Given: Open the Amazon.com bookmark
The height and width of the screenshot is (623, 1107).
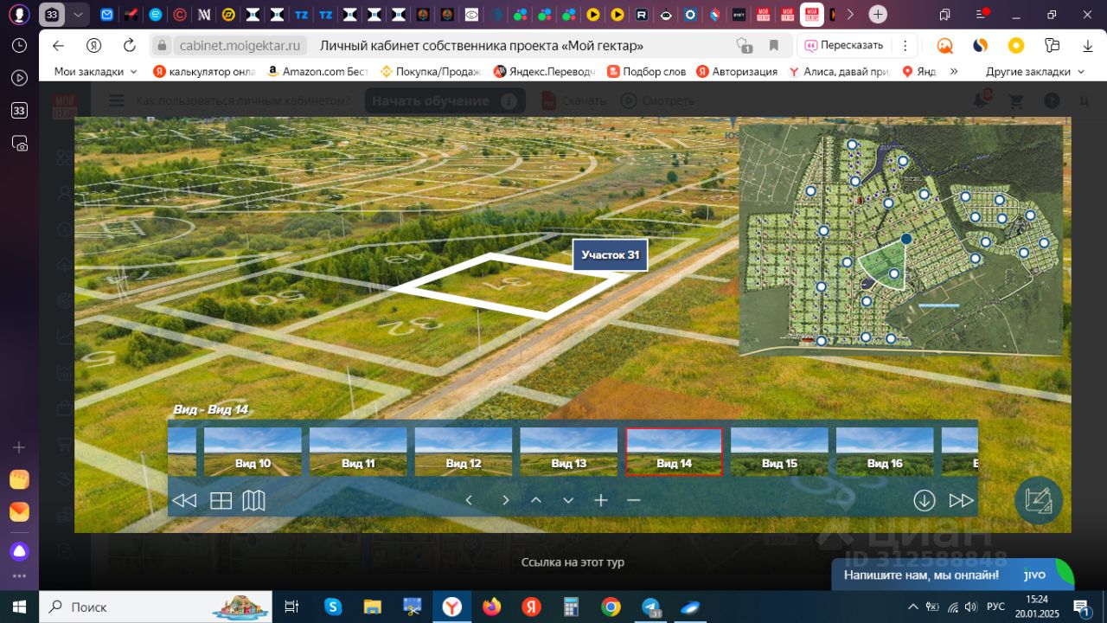Looking at the screenshot, I should (x=317, y=72).
